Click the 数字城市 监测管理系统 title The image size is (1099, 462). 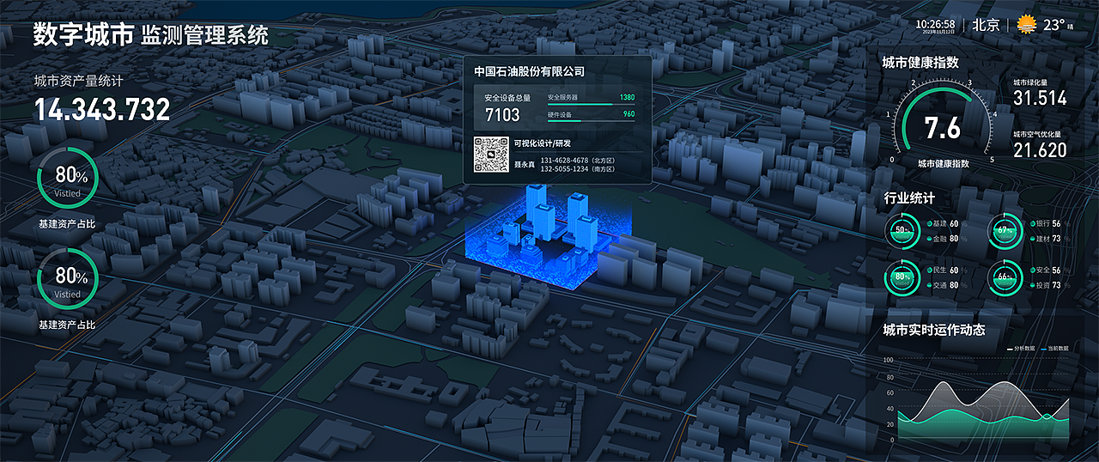[150, 34]
